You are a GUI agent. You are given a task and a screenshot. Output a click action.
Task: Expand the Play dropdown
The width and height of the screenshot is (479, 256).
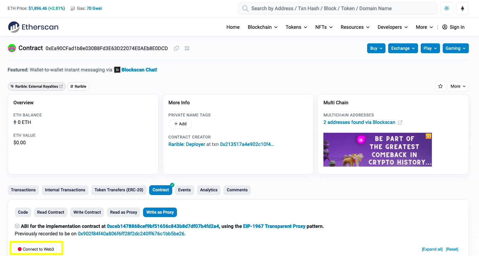[x=431, y=48]
